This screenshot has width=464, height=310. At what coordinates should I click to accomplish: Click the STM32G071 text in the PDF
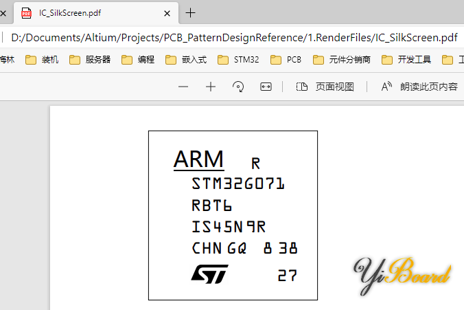(x=238, y=184)
